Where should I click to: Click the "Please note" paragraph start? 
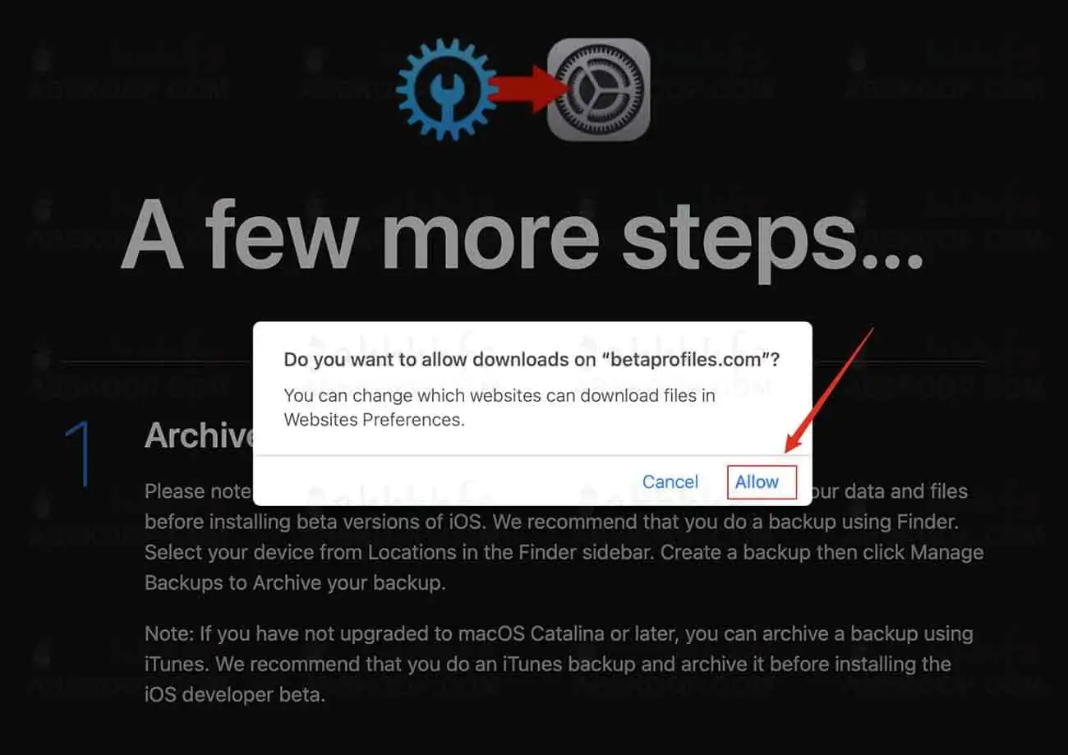[x=197, y=491]
